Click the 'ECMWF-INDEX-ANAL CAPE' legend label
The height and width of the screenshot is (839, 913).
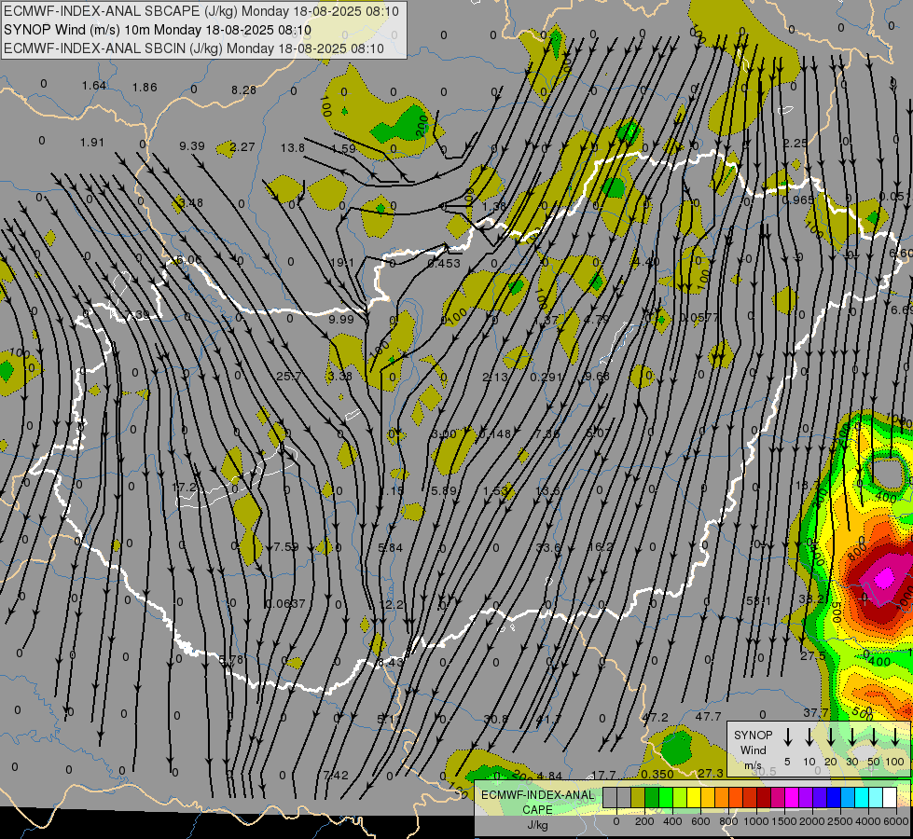point(537,802)
